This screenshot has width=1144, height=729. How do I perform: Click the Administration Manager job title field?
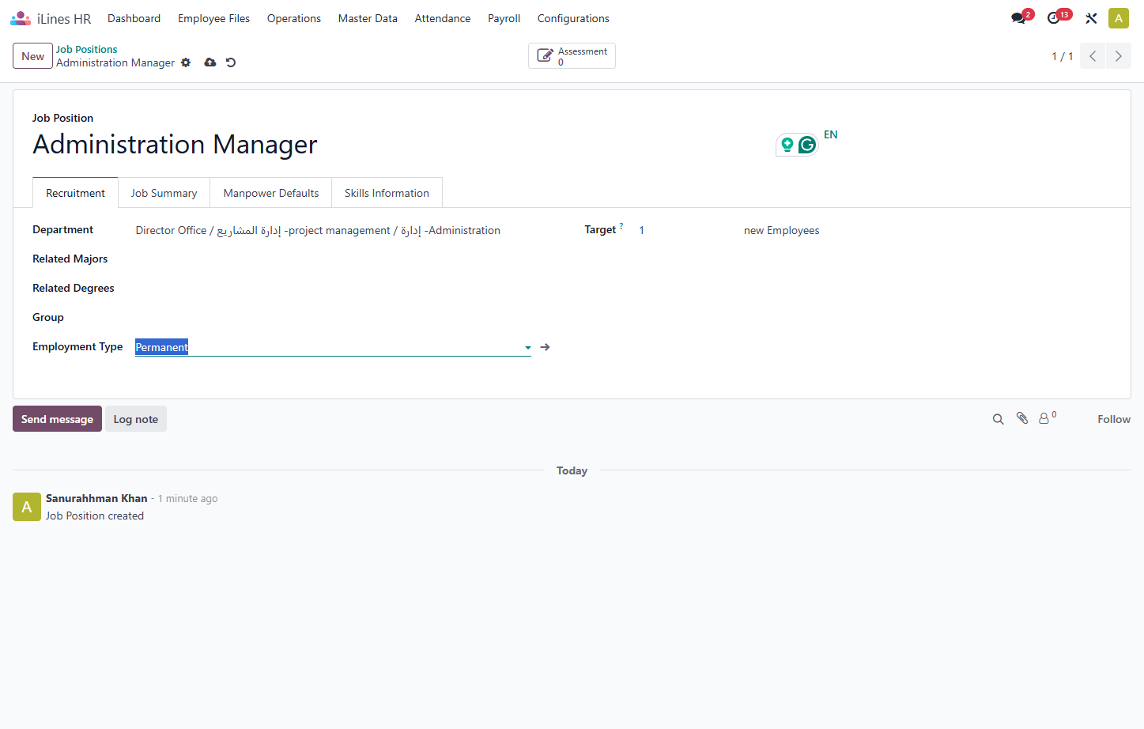(x=175, y=145)
